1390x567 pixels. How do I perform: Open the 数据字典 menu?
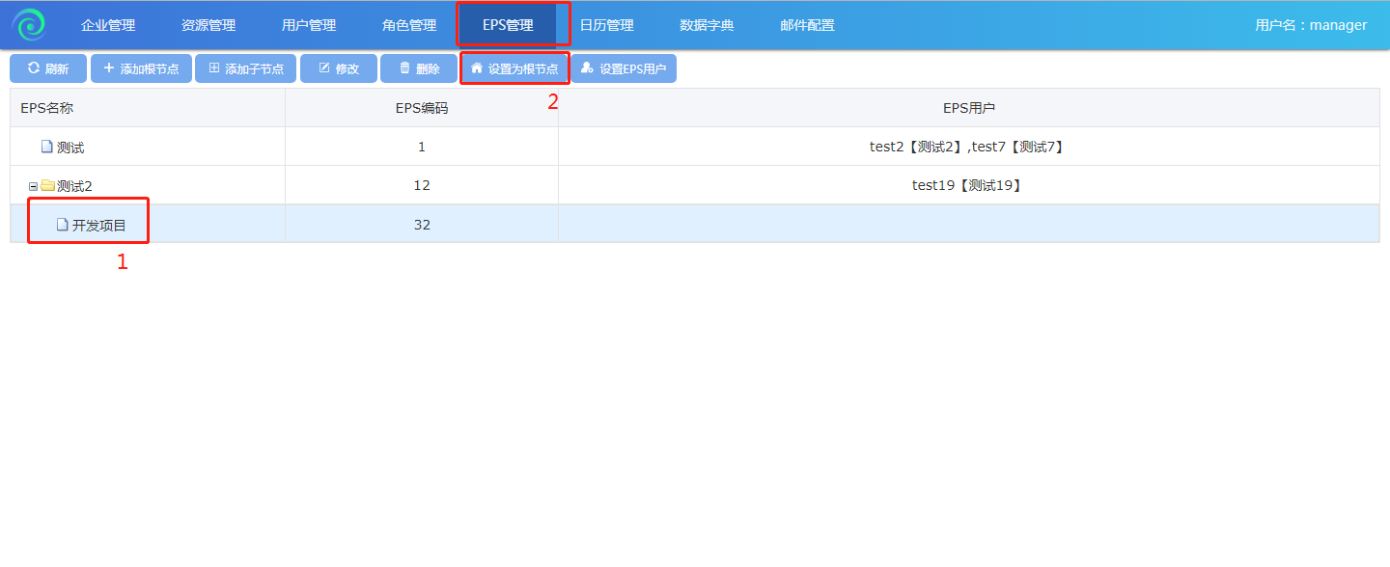[707, 25]
